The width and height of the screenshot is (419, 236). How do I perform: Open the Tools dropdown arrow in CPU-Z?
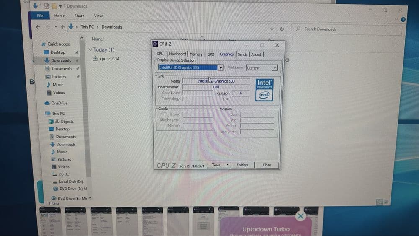[228, 165]
